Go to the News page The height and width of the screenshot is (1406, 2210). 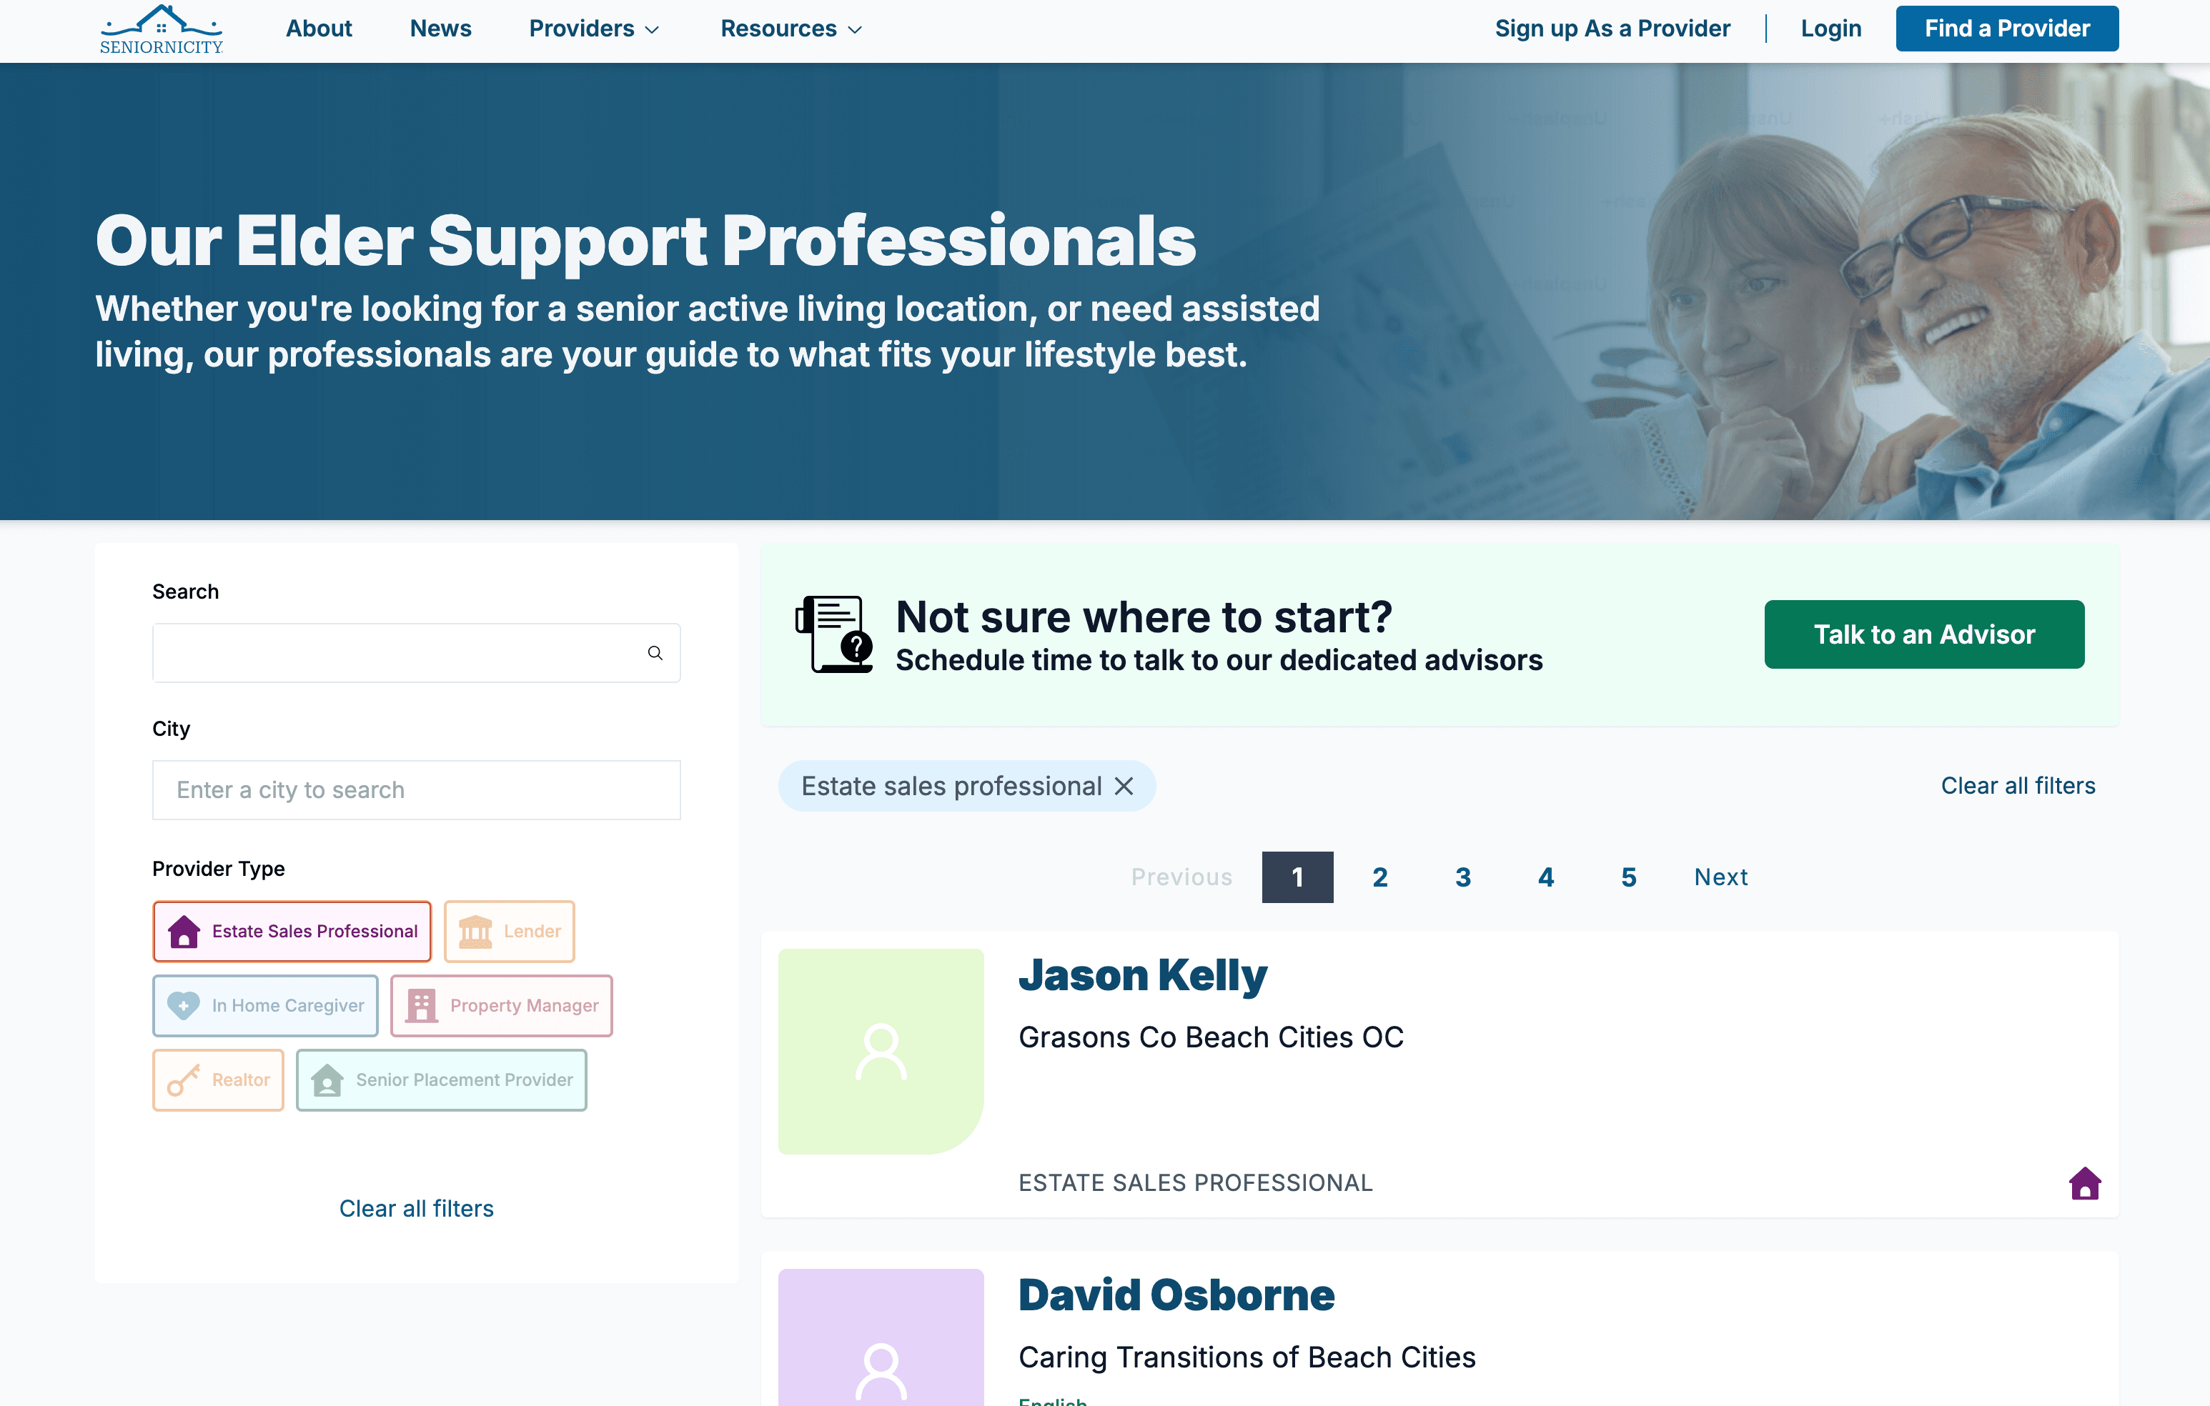[440, 29]
